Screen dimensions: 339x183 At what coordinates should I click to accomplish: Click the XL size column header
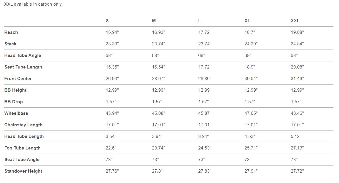[247, 21]
